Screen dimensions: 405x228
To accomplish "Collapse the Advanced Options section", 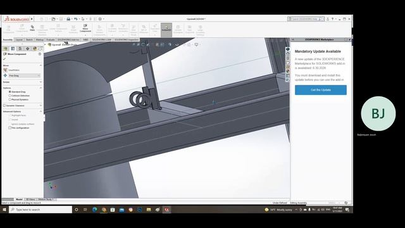I will click(40, 111).
